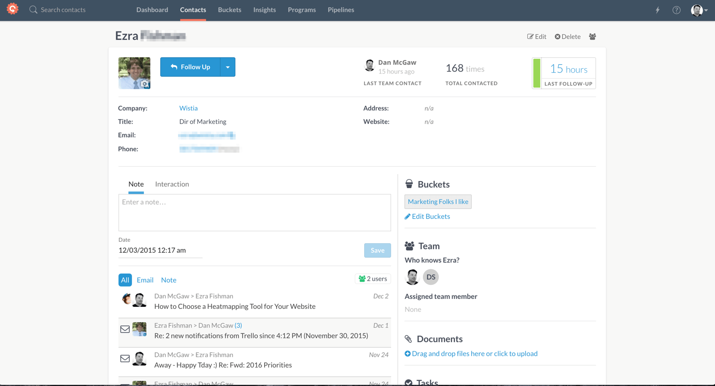715x386 pixels.
Task: Open the user profile avatar menu
Action: pos(699,10)
